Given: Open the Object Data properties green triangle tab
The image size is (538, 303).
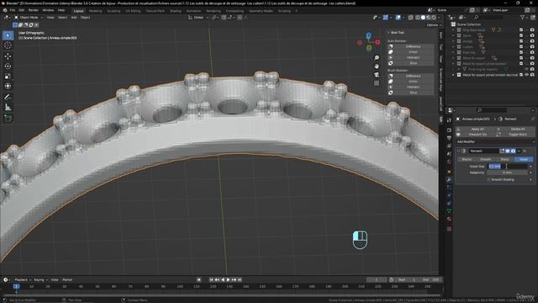Looking at the screenshot, I should coord(449,211).
